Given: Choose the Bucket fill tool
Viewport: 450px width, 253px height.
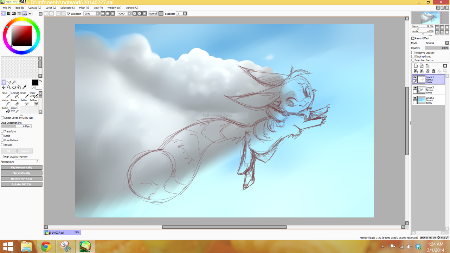Looking at the screenshot, I should click(6, 110).
